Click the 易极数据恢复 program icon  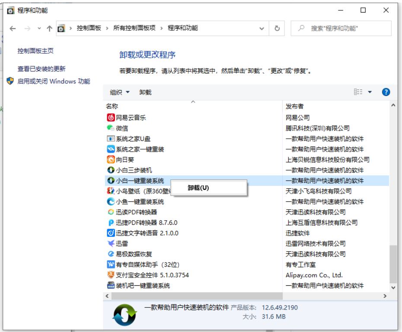111,254
